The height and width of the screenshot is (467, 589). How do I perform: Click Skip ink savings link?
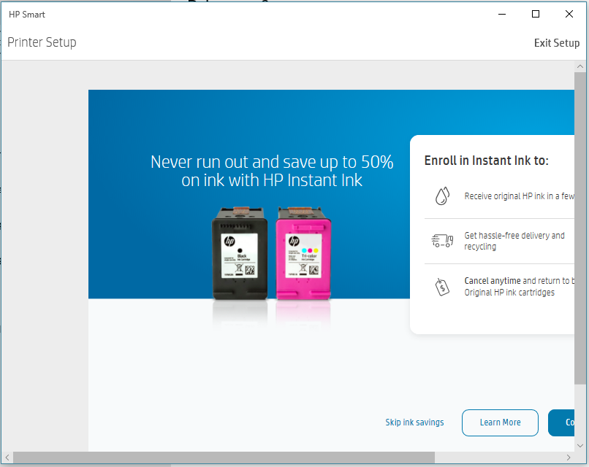click(414, 422)
